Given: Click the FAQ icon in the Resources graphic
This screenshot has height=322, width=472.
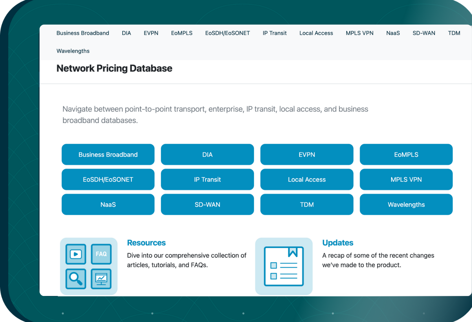Looking at the screenshot, I should 101,254.
